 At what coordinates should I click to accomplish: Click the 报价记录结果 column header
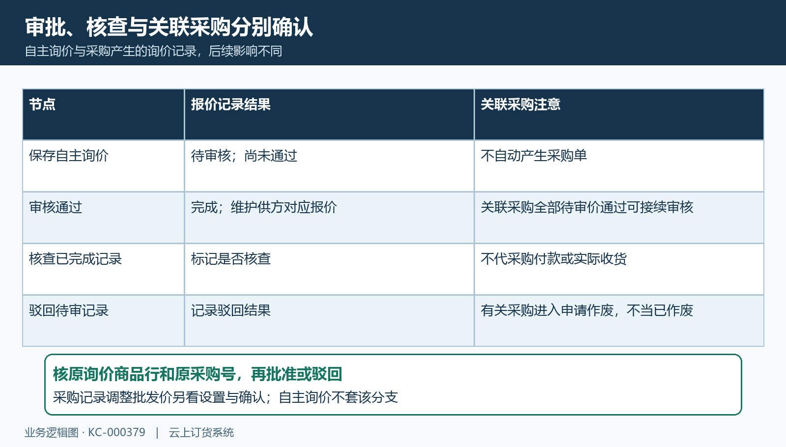pos(329,114)
